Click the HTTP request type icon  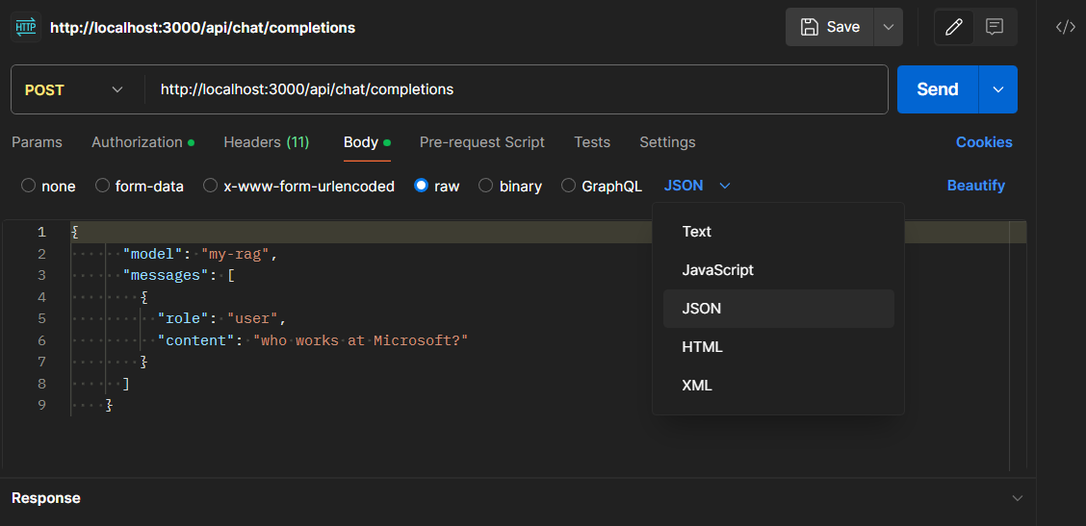click(x=25, y=27)
